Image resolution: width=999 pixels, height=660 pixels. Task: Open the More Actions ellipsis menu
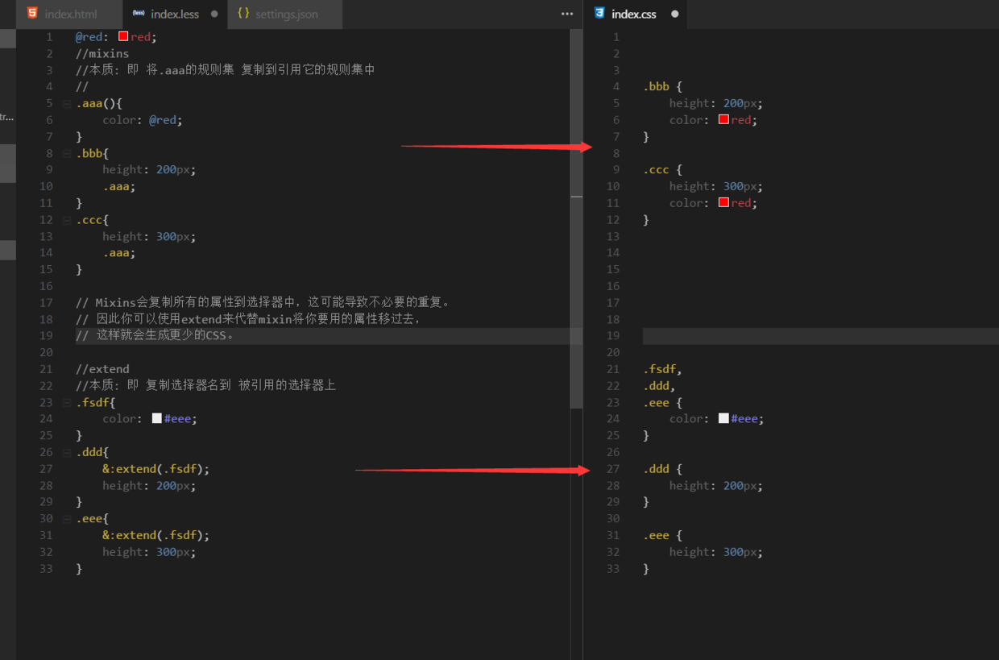(566, 15)
